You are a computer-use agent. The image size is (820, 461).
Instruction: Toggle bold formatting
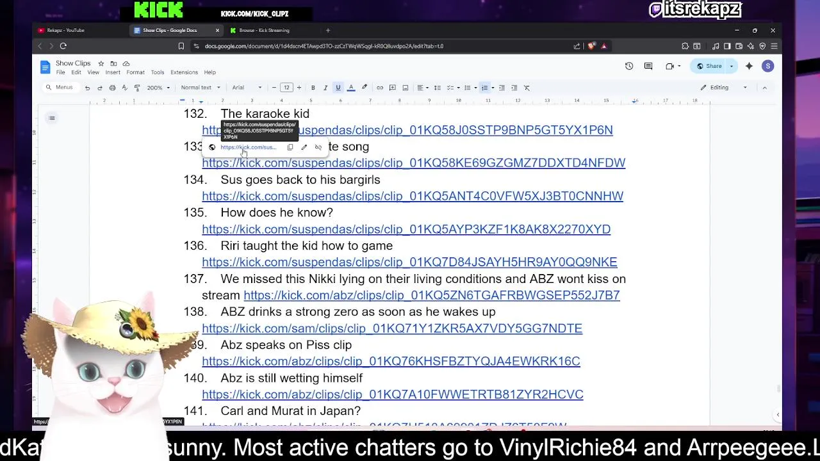pyautogui.click(x=313, y=88)
